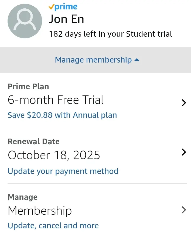Click the Prime logo above Jon En
This screenshot has height=237, width=191.
[63, 7]
